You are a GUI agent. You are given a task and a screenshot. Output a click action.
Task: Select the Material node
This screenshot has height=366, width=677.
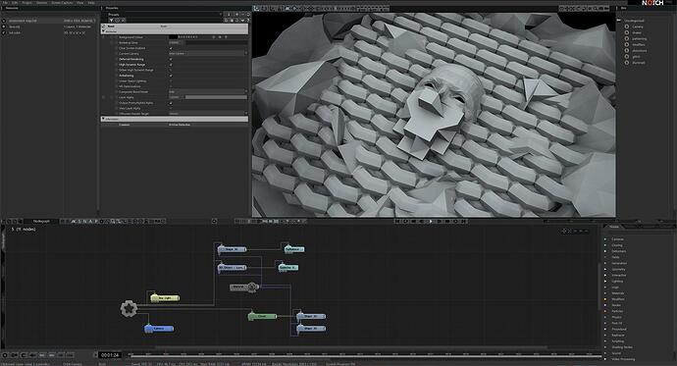(x=244, y=287)
